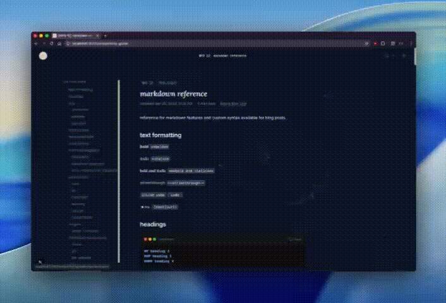Click the second tag chip above the title

pos(167,83)
